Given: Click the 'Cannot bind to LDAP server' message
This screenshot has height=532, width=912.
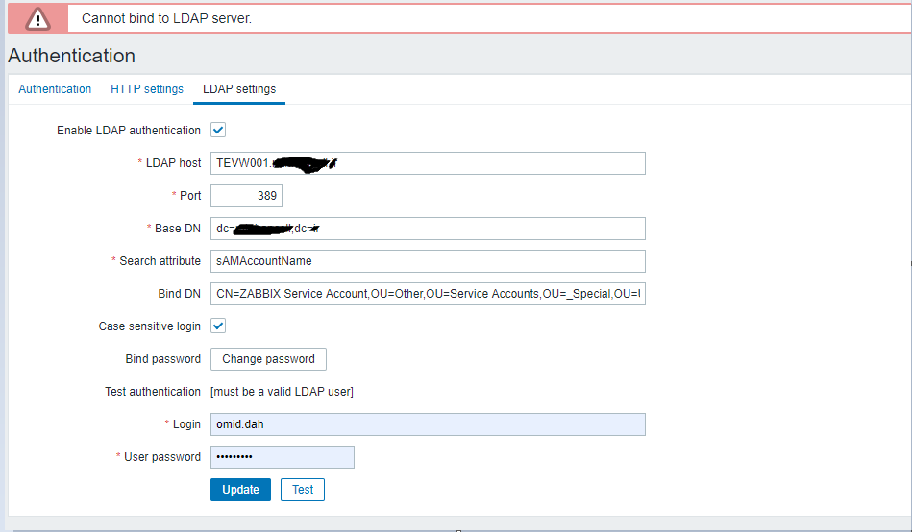Looking at the screenshot, I should 166,18.
